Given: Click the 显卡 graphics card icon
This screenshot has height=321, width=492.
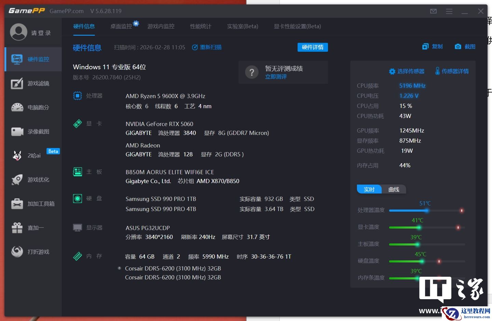Looking at the screenshot, I should 78,124.
